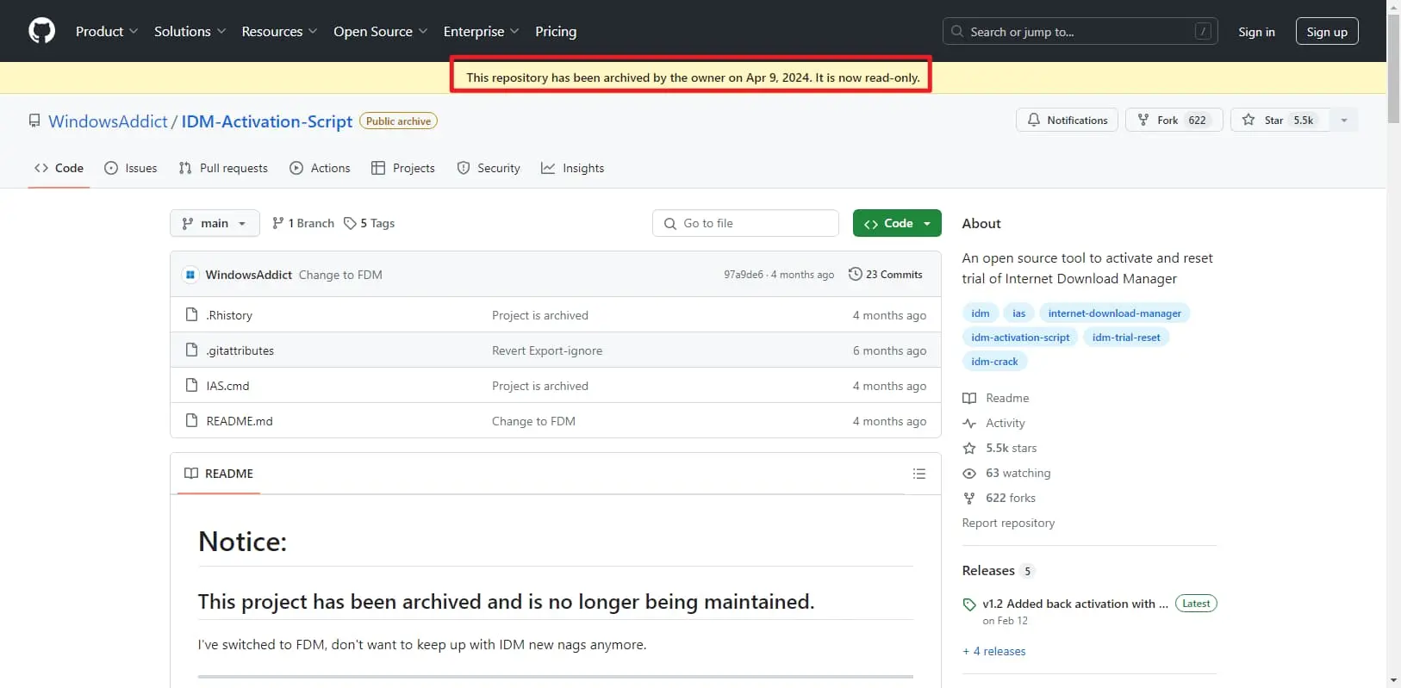Show the + 4 releases link
Image resolution: width=1401 pixels, height=688 pixels.
pos(994,651)
